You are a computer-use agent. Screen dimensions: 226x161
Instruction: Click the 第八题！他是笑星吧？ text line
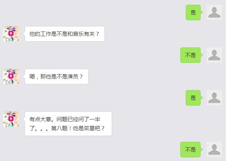click(78, 128)
